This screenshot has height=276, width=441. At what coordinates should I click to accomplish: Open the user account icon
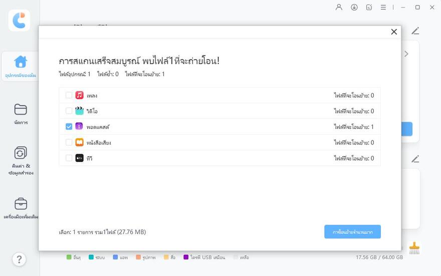(339, 7)
